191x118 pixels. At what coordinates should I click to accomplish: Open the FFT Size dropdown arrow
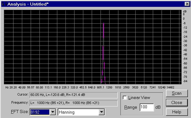coord(53,112)
